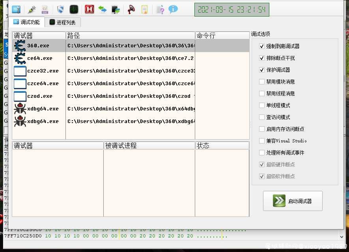Click the syringe injection toolbar icon
Image resolution: width=349 pixels, height=252 pixels.
32,9
